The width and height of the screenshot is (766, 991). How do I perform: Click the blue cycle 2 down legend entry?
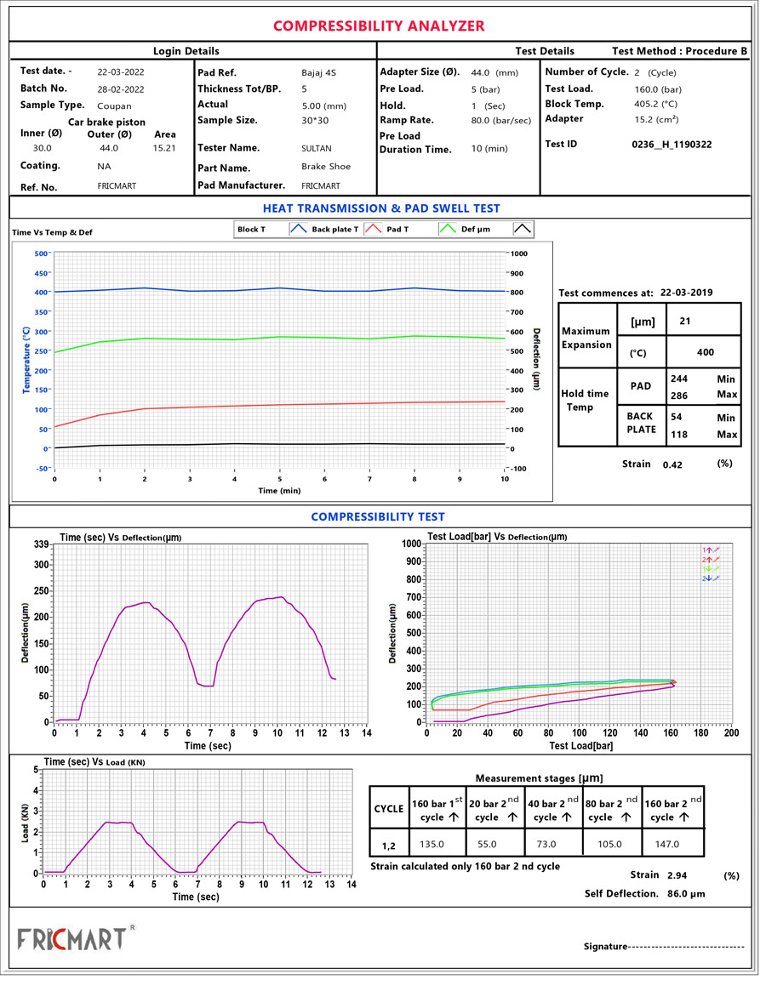coord(711,578)
